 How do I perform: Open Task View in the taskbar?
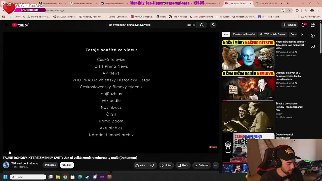[x=51, y=177]
